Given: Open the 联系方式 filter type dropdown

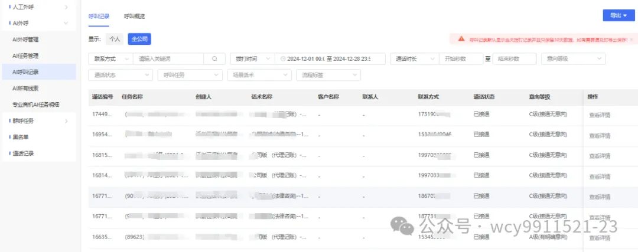Looking at the screenshot, I should (110, 59).
